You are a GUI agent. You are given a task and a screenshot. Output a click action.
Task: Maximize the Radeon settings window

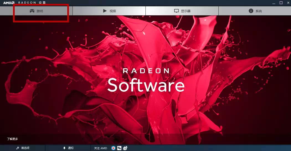coord(281,3)
